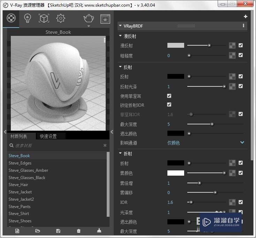Add a layer with the plus icon
This screenshot has width=256, height=238.
pos(246,16)
